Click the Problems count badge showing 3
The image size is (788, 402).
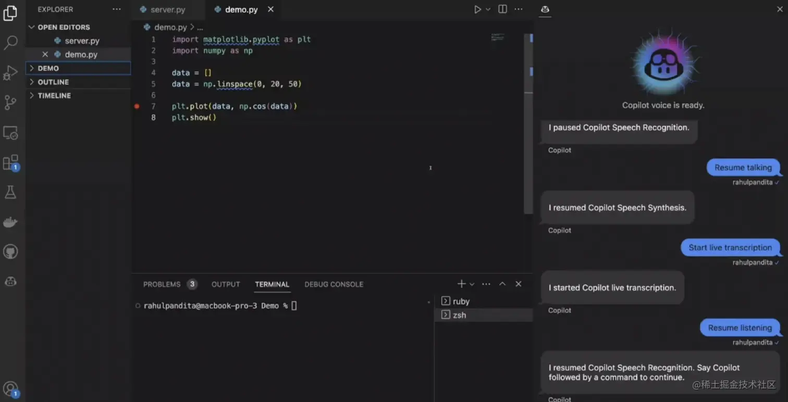pyautogui.click(x=192, y=284)
